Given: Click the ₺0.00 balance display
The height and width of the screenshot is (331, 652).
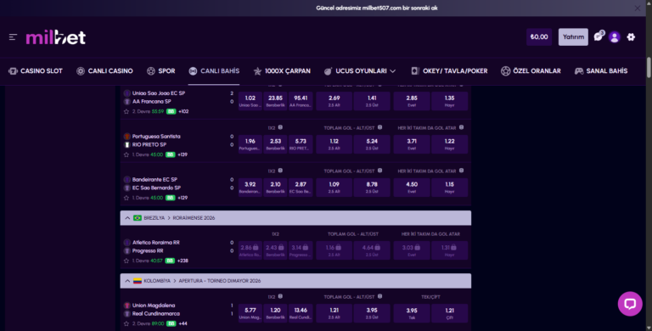Looking at the screenshot, I should pos(539,37).
